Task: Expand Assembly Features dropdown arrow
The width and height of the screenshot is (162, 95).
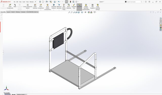Action: 54,10
